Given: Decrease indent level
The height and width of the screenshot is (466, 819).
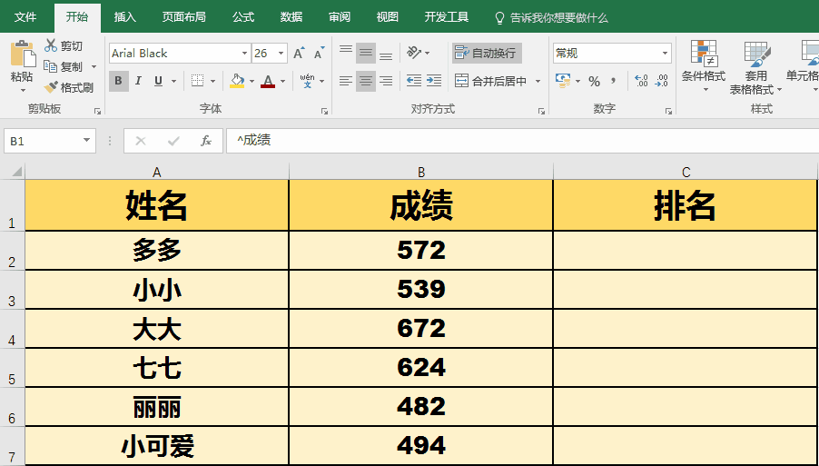Looking at the screenshot, I should (414, 81).
